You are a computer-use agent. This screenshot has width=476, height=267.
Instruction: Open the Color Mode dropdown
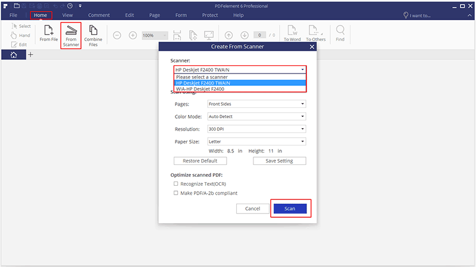[x=256, y=116]
